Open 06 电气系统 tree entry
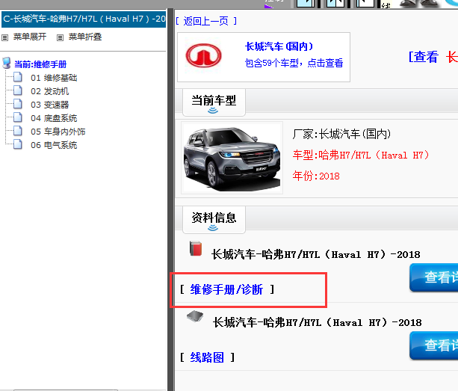Screen dimensions: 458x391 coord(54,145)
